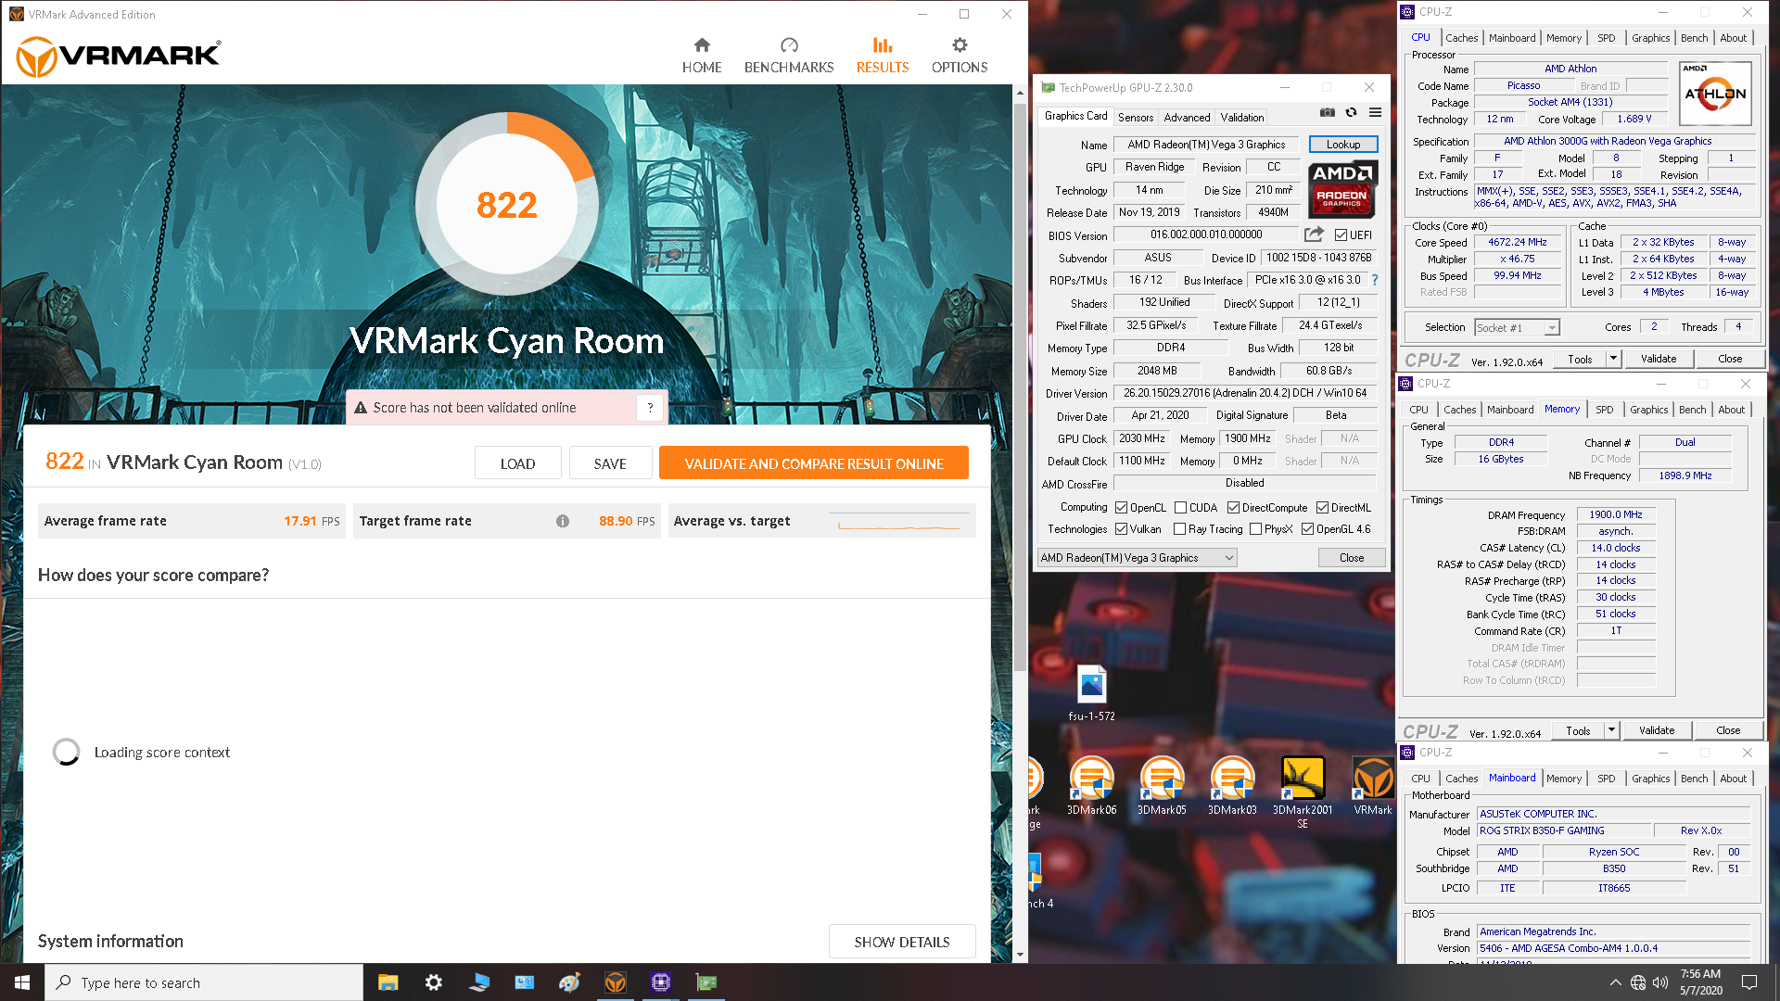
Task: Open GPU-Z hamburger menu
Action: coord(1376,112)
